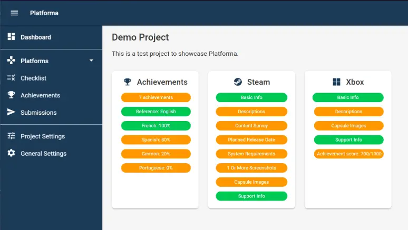Click the Submissions paper plane icon
This screenshot has height=230, width=408.
point(11,112)
